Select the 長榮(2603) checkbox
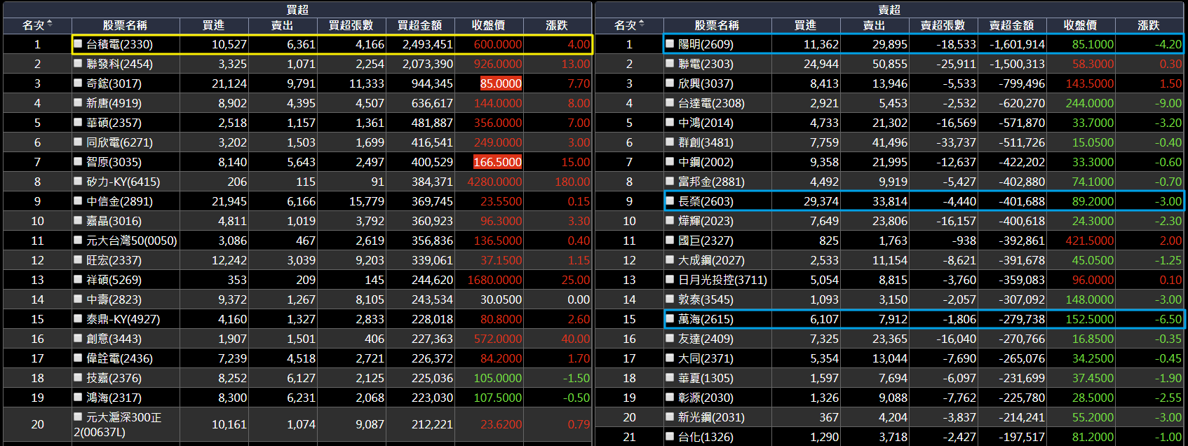Viewport: 1188px width, 446px height. coord(670,201)
